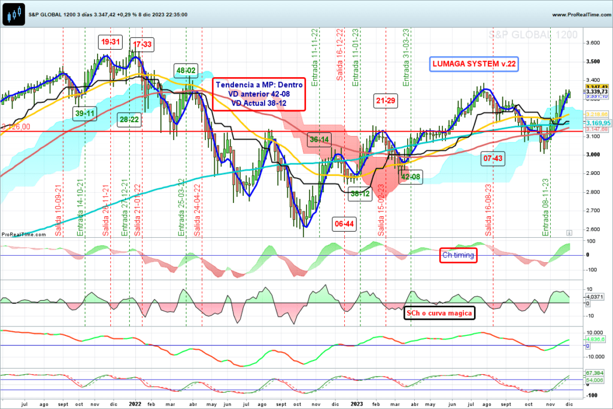
Task: Click the 2.600 price axis label
Action: 593,229
